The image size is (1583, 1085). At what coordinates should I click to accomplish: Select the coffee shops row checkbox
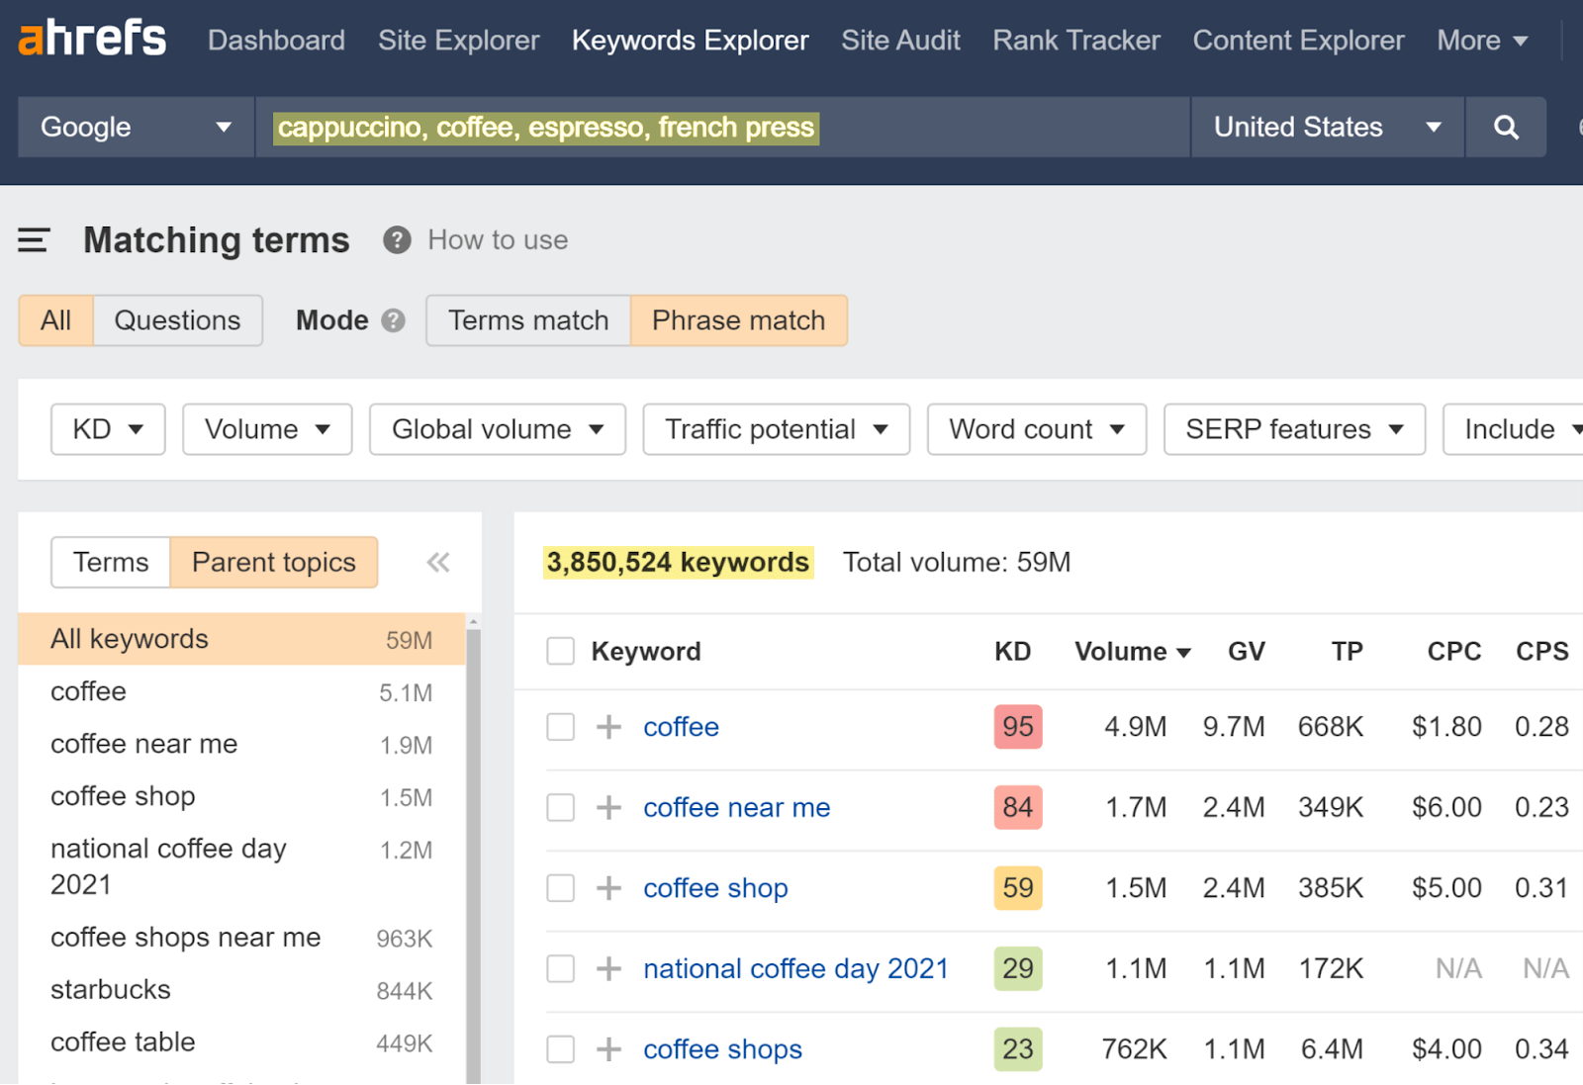(x=561, y=1049)
